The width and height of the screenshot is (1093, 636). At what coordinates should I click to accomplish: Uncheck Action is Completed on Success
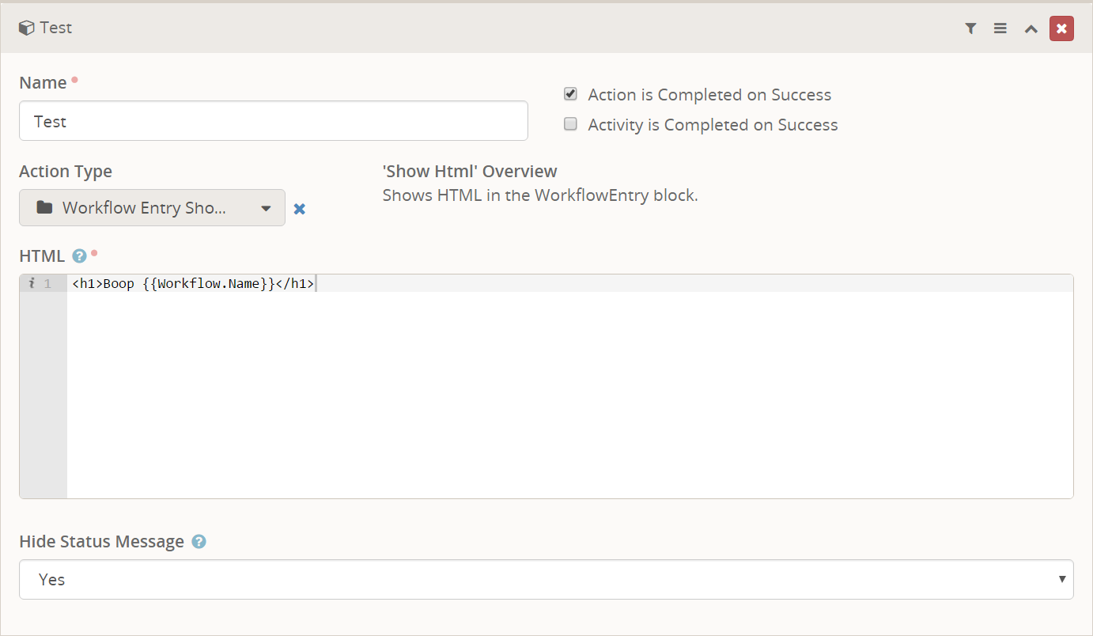[570, 94]
